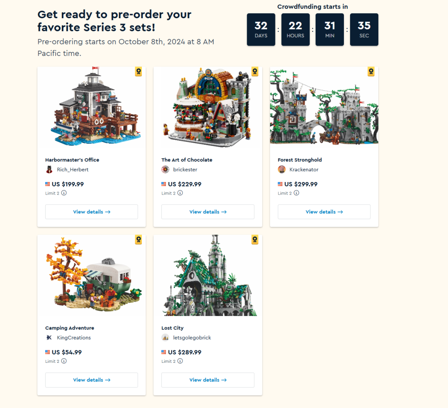The height and width of the screenshot is (408, 448).
Task: Click Rich_Herbert's avatar icon
Action: (49, 170)
